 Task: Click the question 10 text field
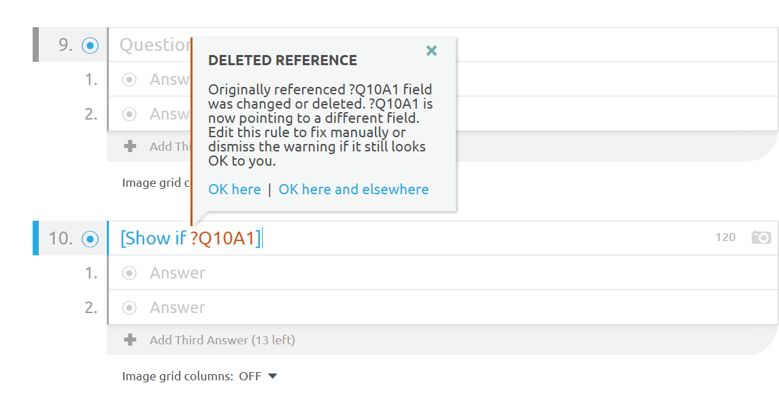click(442, 238)
